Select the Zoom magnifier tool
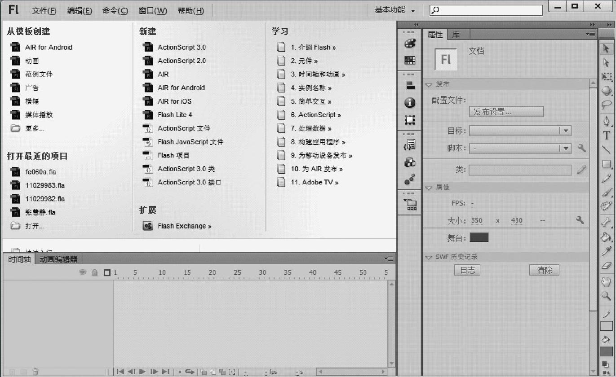 [x=606, y=296]
